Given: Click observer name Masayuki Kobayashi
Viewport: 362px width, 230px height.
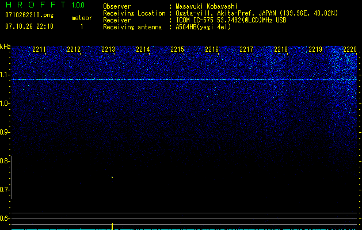Looking at the screenshot, I should coord(207,7).
